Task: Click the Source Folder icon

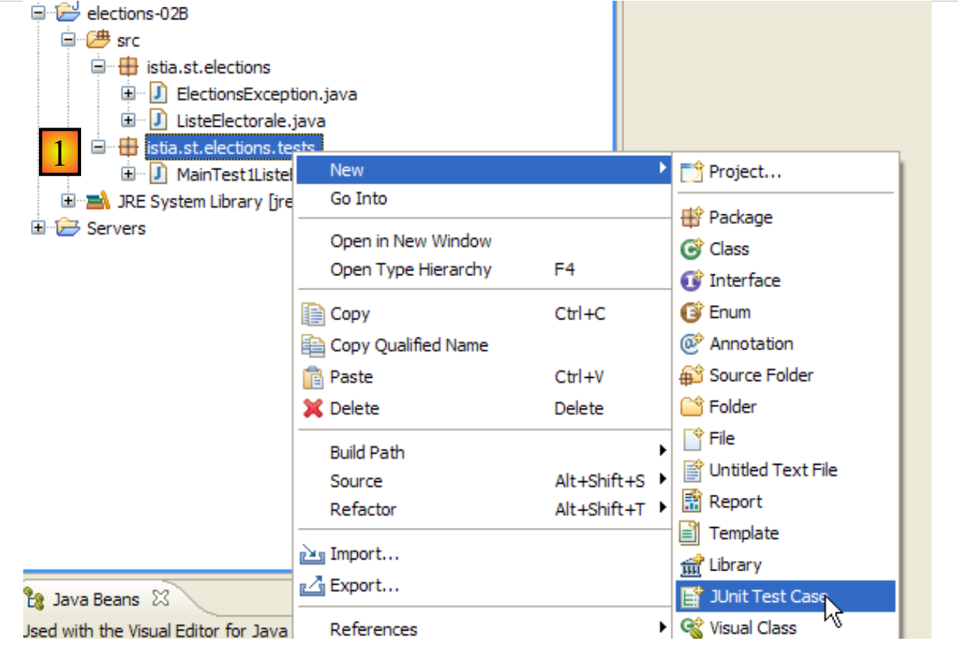Action: click(x=690, y=376)
